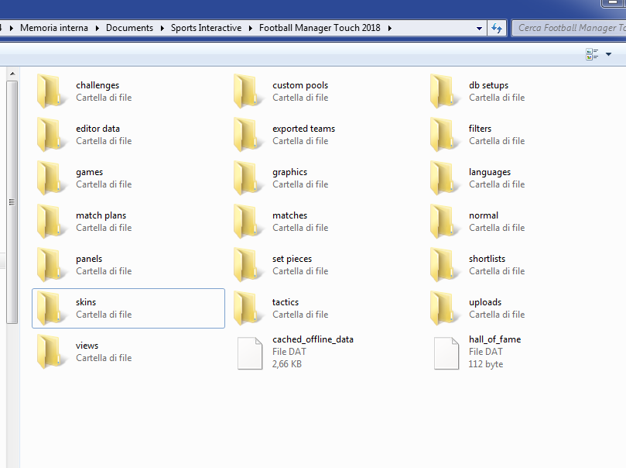Click the matches folder name

[290, 215]
